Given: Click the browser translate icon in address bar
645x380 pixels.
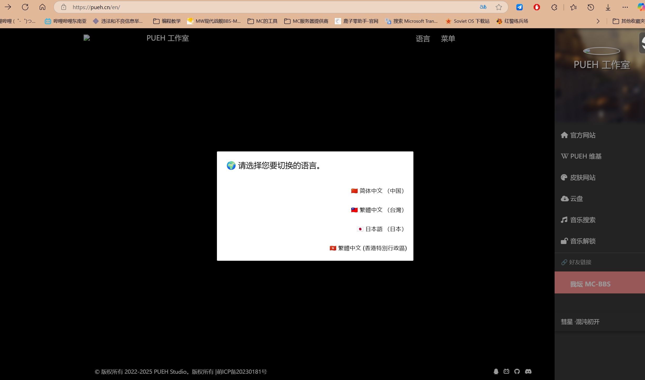Looking at the screenshot, I should click(x=483, y=7).
